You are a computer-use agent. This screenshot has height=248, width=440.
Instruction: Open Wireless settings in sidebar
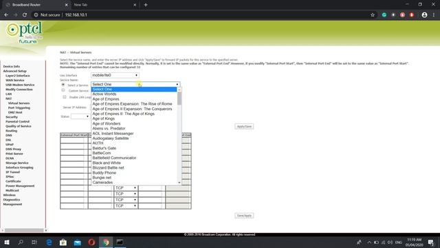point(9,195)
